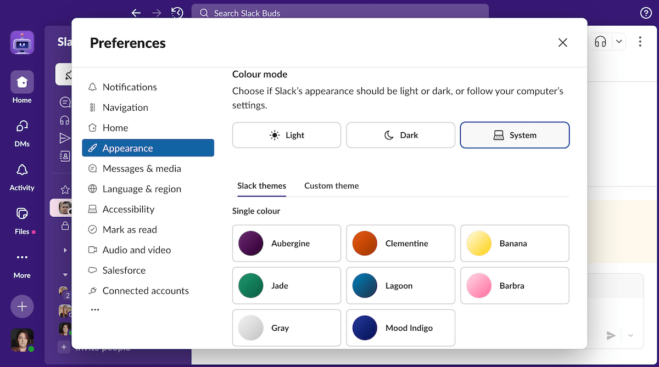
Task: Click the More ellipsis icon
Action: coord(22,257)
